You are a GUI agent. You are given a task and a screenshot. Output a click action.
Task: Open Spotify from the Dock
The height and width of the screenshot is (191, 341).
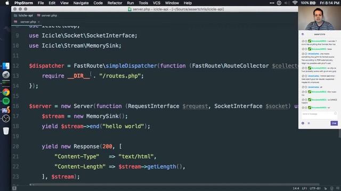click(x=6, y=101)
